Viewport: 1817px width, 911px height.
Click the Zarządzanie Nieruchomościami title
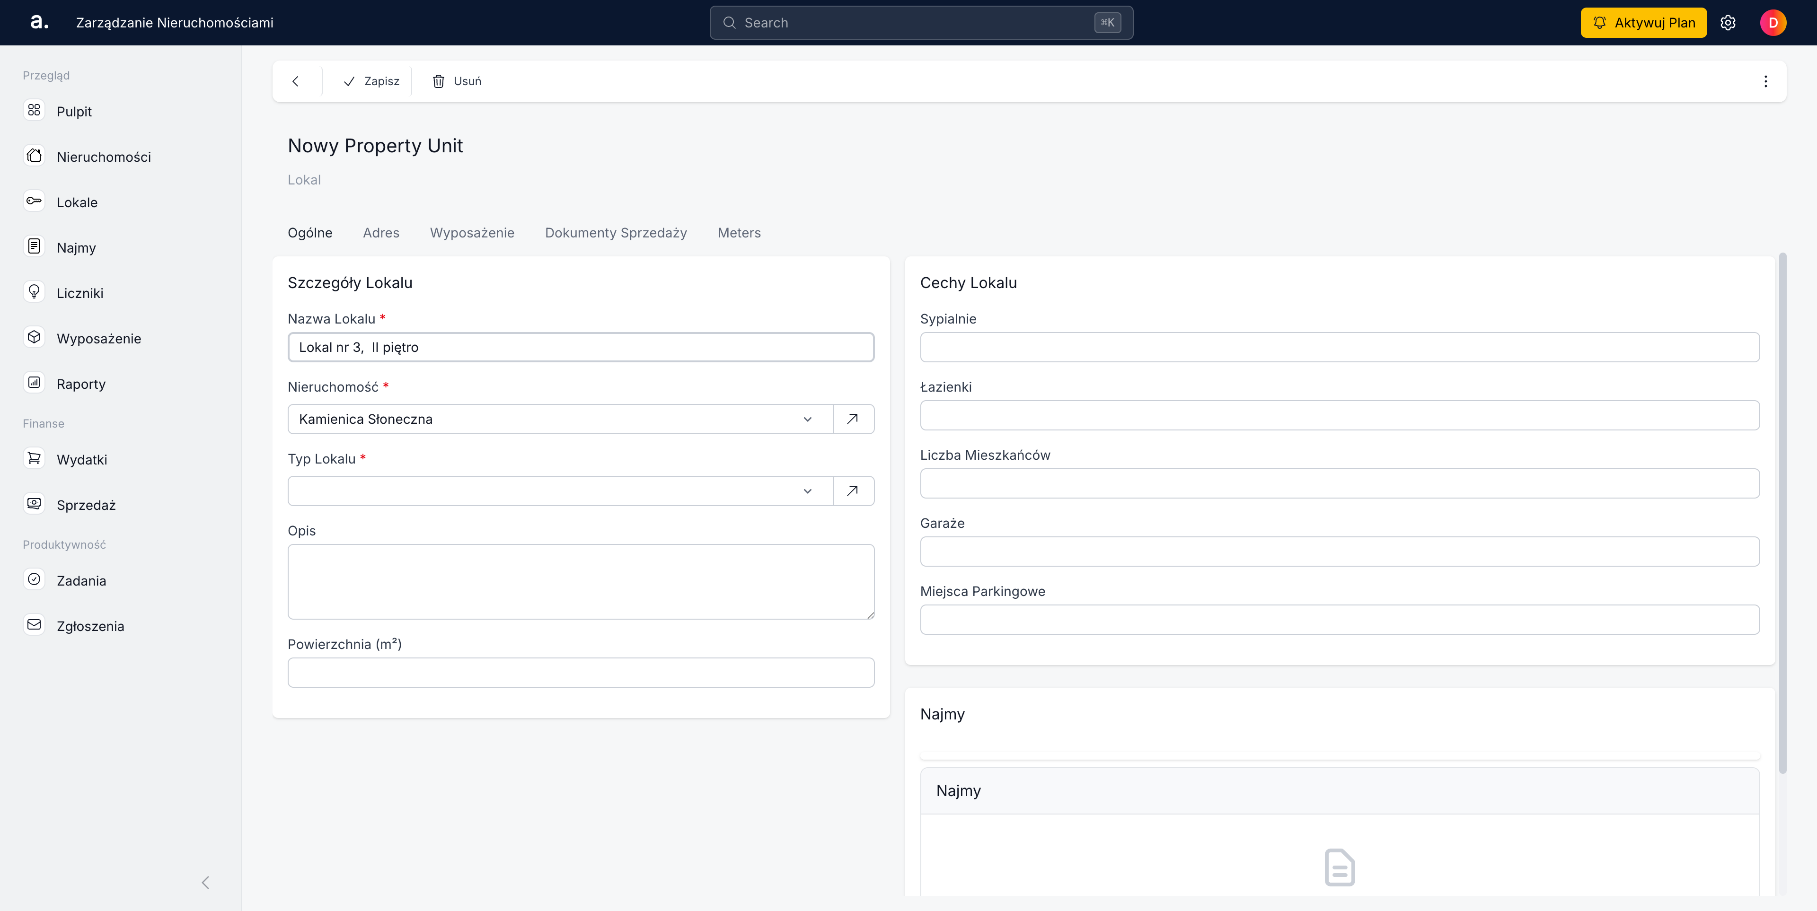(175, 23)
